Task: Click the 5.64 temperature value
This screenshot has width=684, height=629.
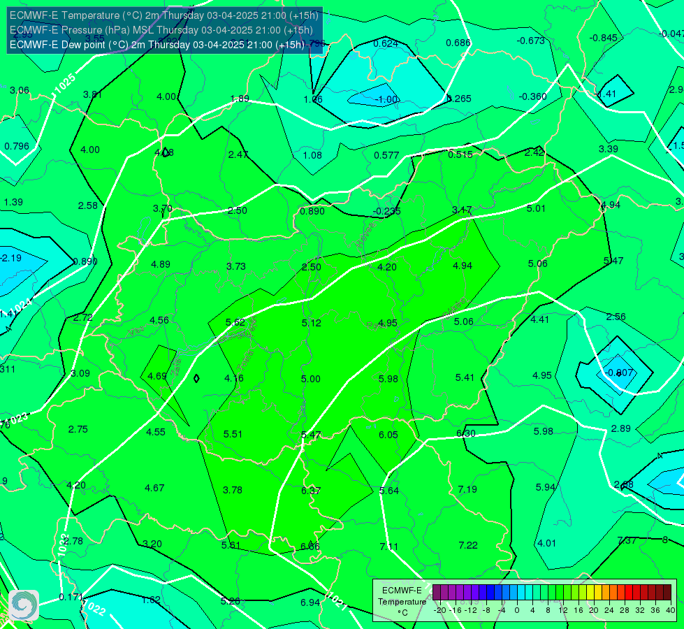Action: tap(389, 491)
